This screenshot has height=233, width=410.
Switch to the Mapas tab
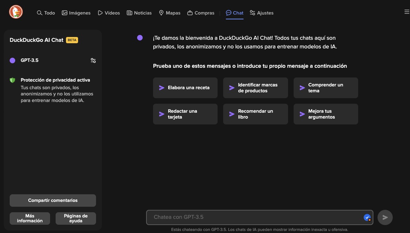pyautogui.click(x=170, y=13)
